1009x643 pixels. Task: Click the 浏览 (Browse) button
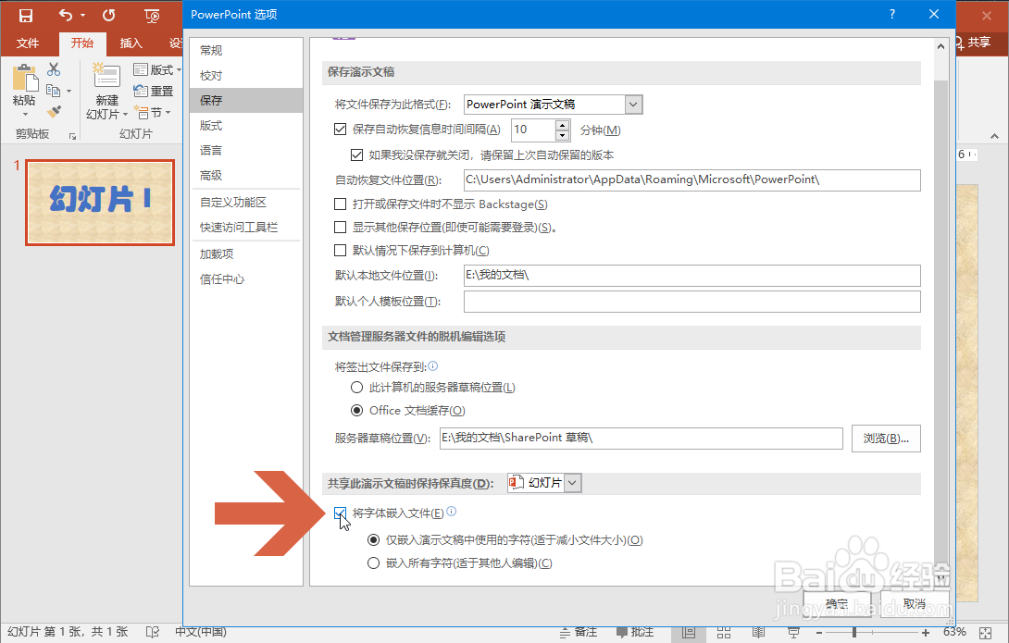885,438
